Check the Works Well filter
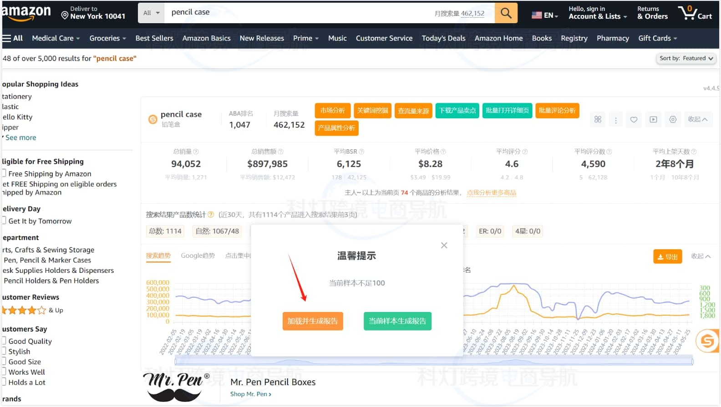The image size is (721, 407). (x=4, y=372)
